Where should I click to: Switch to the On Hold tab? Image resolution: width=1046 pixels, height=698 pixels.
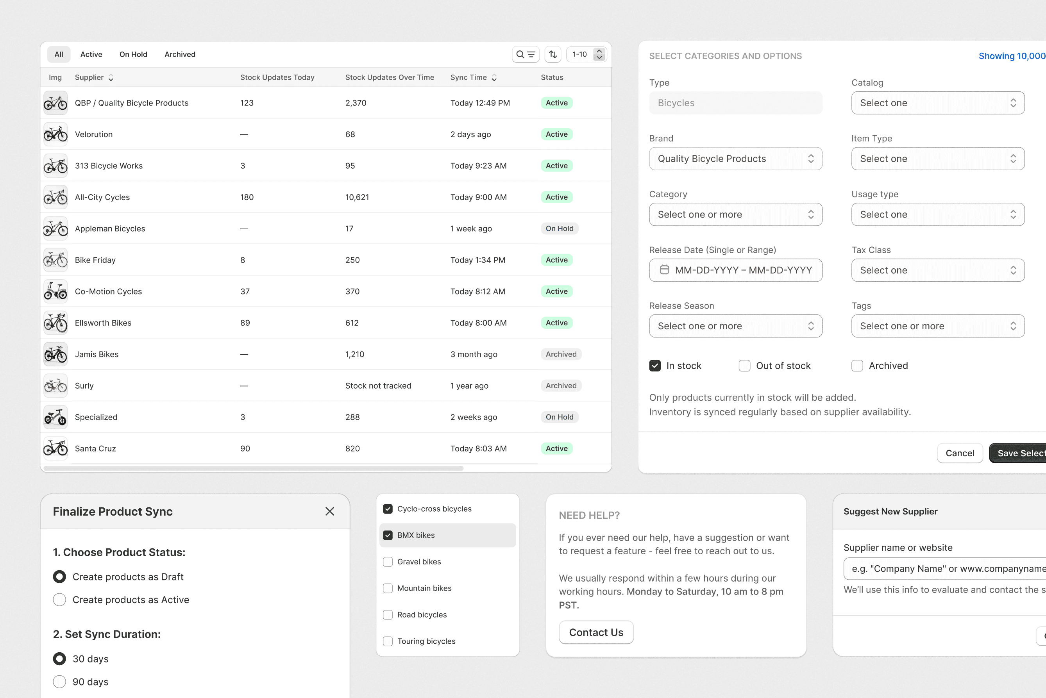tap(133, 54)
